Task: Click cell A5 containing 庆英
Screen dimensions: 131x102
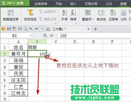Action: click(x=18, y=74)
